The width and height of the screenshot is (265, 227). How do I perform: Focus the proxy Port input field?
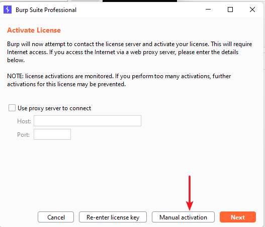tap(52, 134)
